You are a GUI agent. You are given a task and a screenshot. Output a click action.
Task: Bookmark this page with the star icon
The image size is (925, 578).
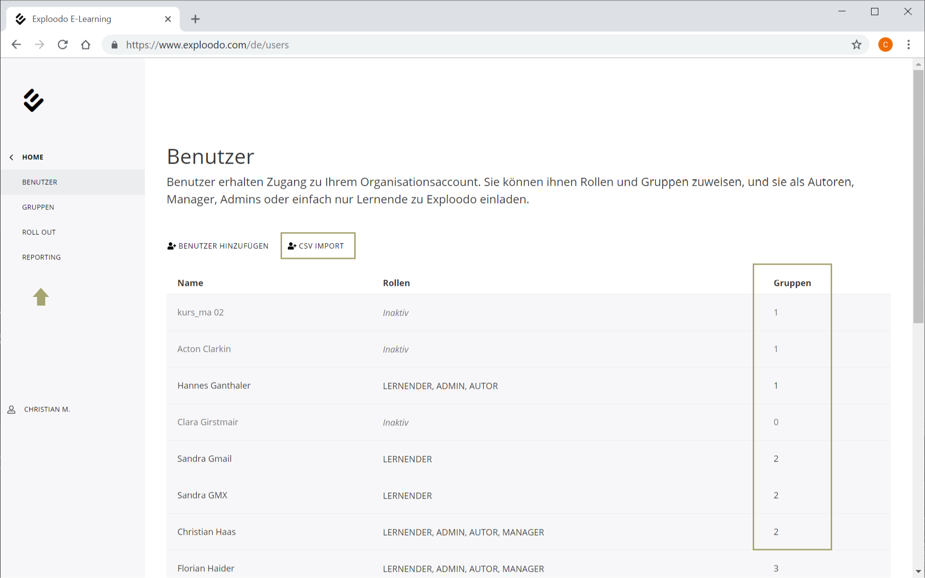[x=856, y=45]
